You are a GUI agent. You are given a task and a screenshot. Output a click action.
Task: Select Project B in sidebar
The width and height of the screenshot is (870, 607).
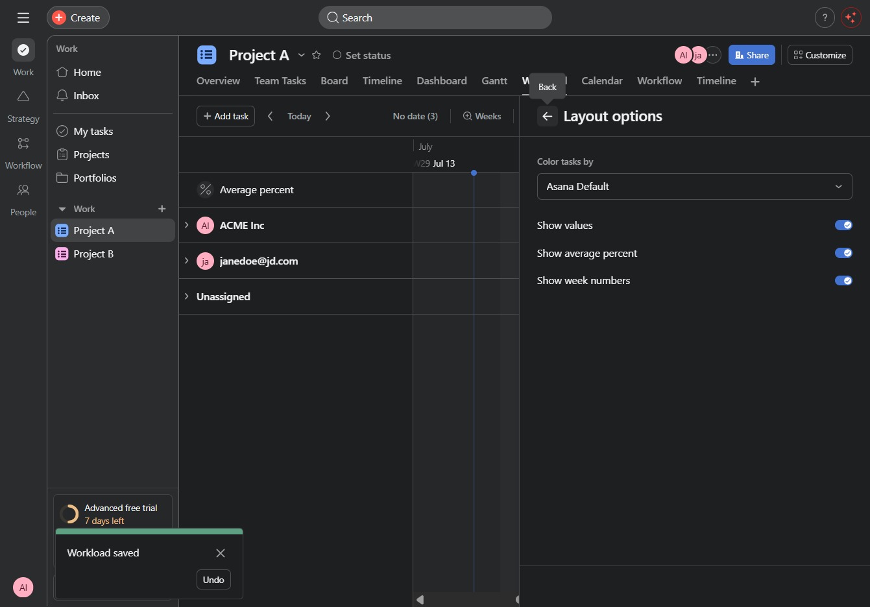point(113,254)
